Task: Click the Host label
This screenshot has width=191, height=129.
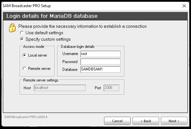Action: point(27,88)
